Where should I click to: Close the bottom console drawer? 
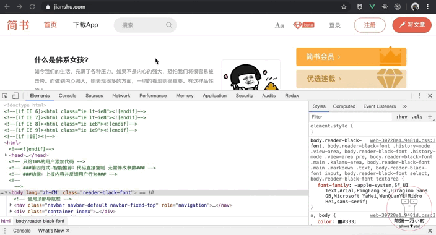430,231
